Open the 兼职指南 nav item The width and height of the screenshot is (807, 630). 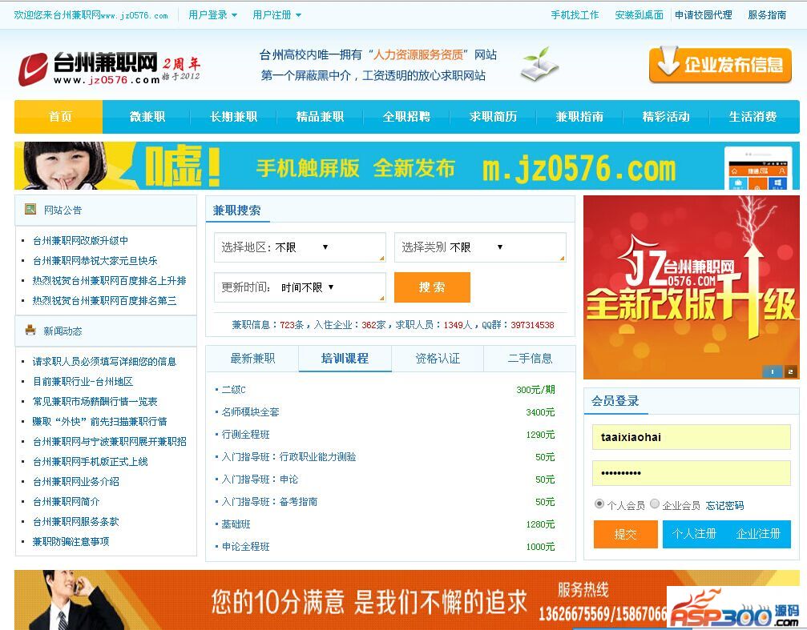click(579, 117)
